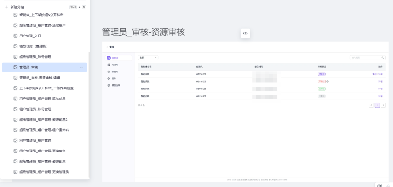The height and width of the screenshot is (187, 393).
Task: Click the info icon next to 不通过 tag
Action: pyautogui.click(x=327, y=81)
